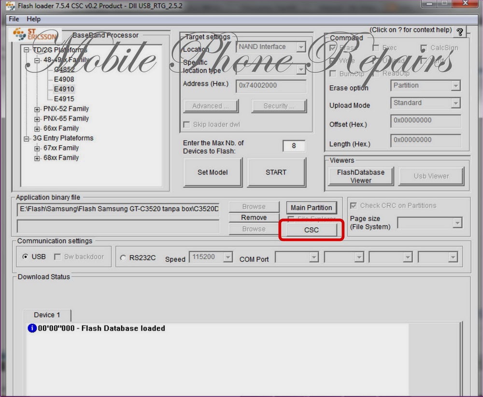The width and height of the screenshot is (483, 397).
Task: Click the Address (Hex.) field
Action: coord(271,85)
